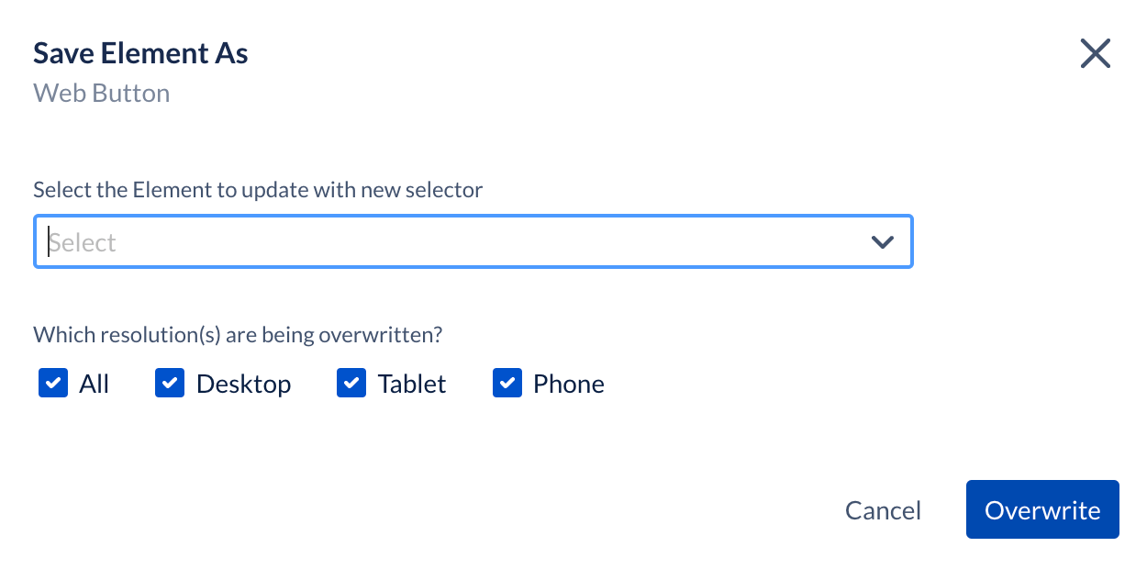Click the "Save Element As" dialog title

tap(140, 53)
